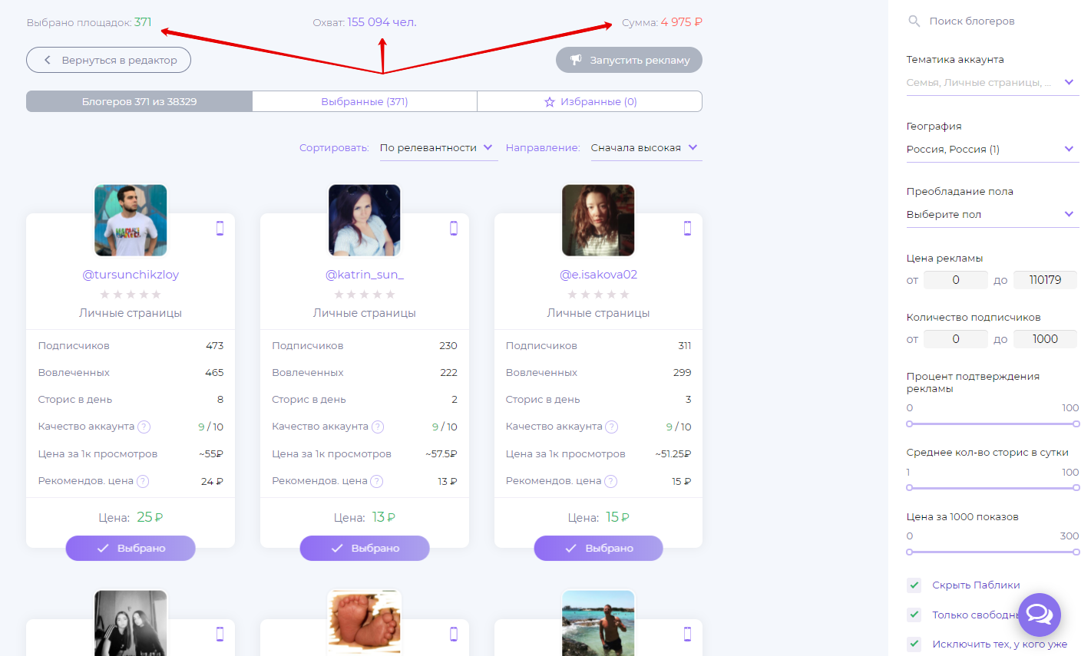This screenshot has height=656, width=1091.
Task: Click star rating on @tursunchikzloy card
Action: 131,295
